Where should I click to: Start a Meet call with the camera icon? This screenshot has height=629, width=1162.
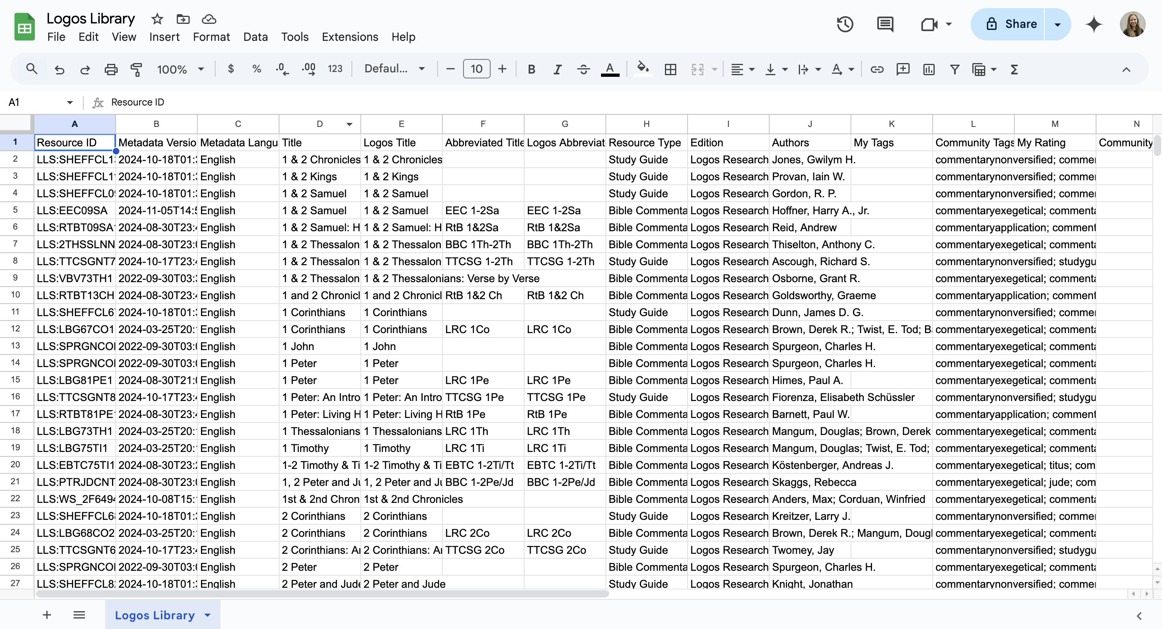click(x=929, y=24)
